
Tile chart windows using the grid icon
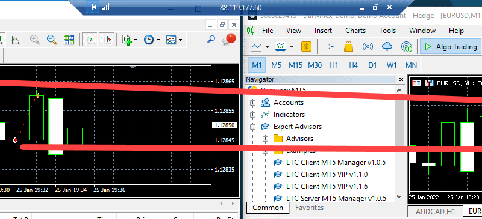(x=69, y=40)
